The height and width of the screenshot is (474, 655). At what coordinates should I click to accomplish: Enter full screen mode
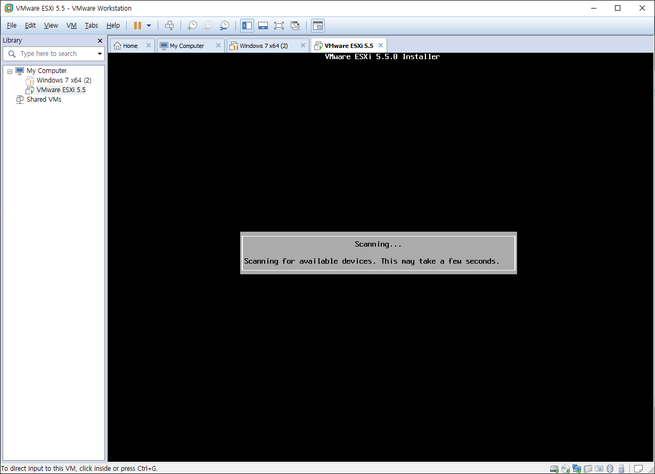pyautogui.click(x=279, y=26)
